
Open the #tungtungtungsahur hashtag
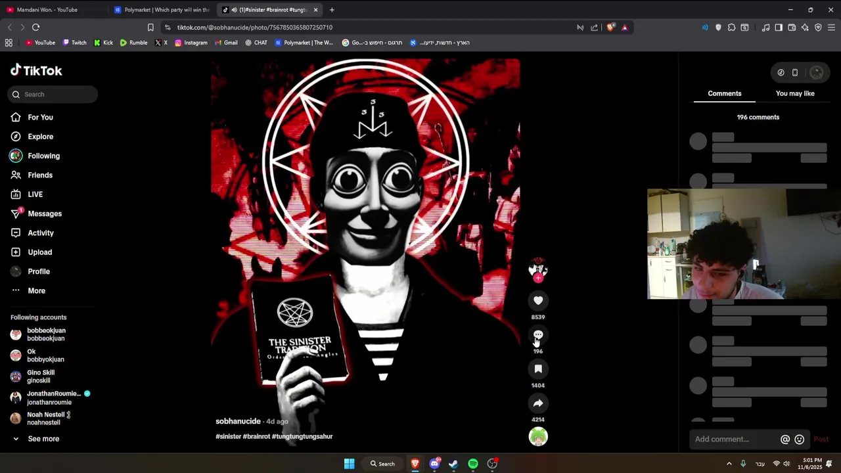[302, 436]
